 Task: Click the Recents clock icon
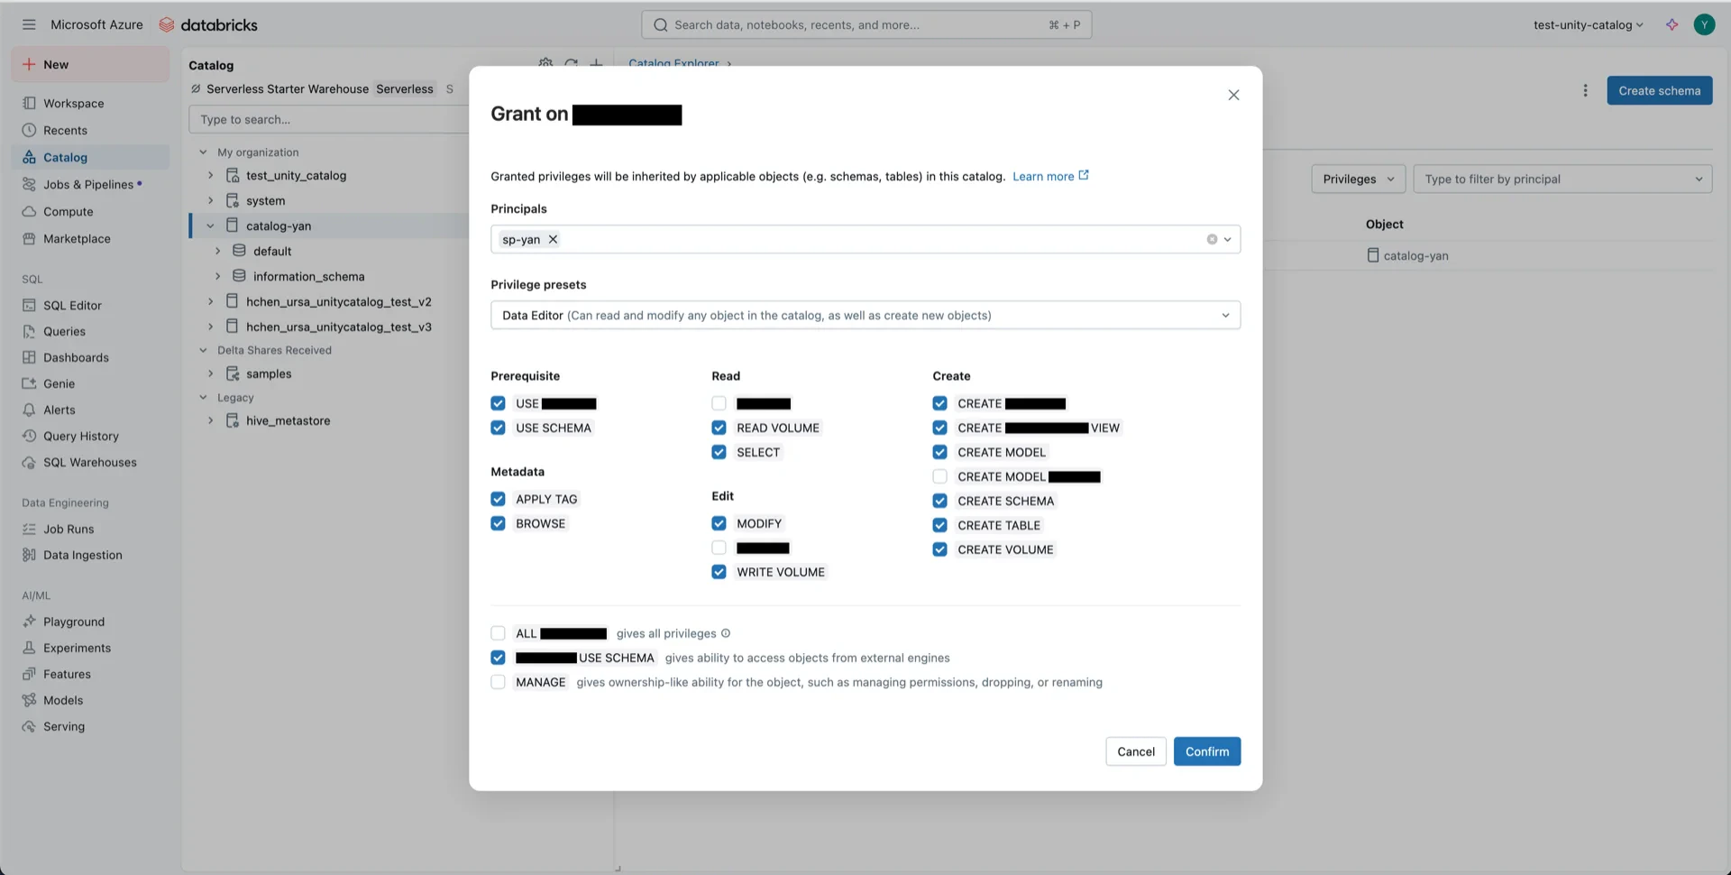[x=29, y=130]
